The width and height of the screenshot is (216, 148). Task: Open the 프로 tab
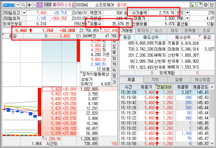[206, 30]
